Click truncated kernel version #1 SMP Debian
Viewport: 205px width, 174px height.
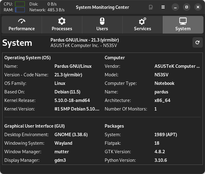(77, 109)
